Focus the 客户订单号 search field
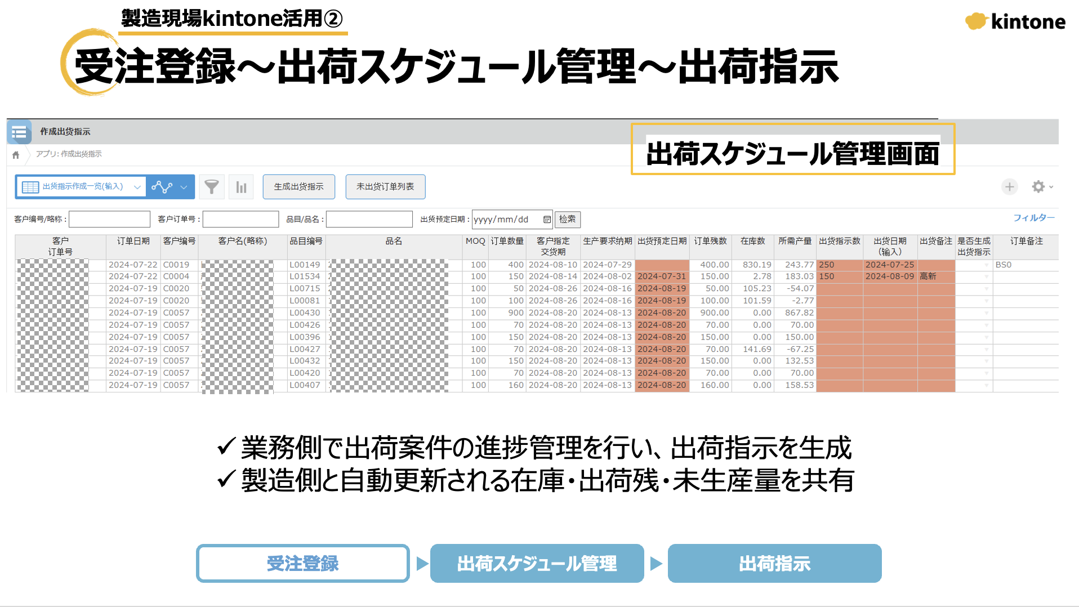Viewport: 1079px width, 607px height. tap(240, 220)
